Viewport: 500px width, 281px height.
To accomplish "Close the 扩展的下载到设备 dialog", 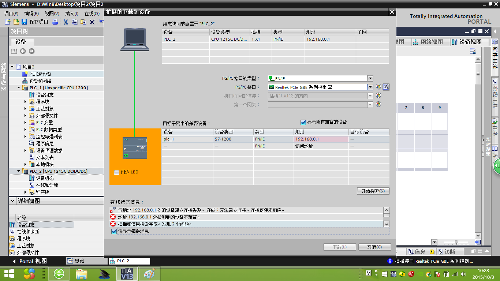I will point(392,12).
